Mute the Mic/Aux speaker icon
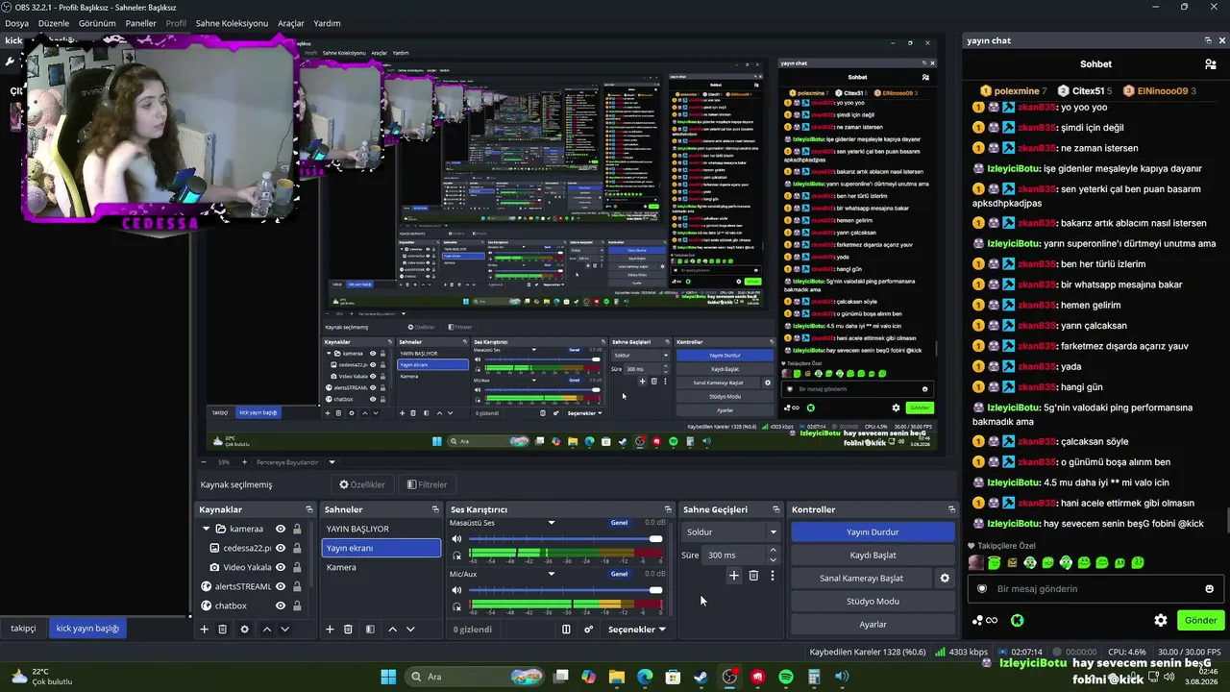Screen dimensions: 1230x692 456,590
